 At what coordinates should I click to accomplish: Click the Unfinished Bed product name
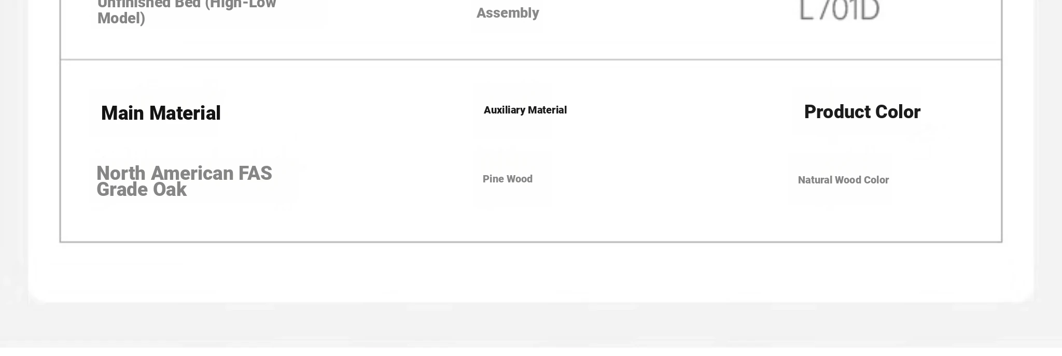(187, 12)
